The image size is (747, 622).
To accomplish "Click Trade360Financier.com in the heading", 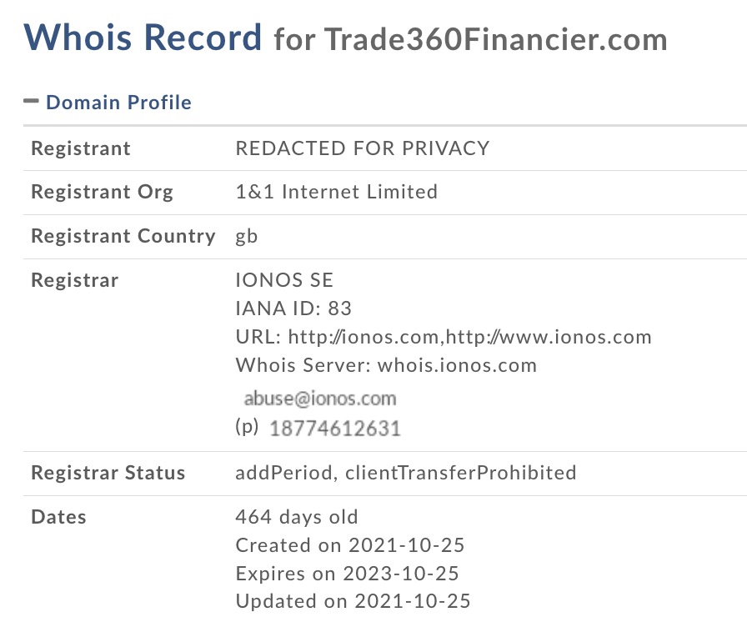I will point(495,39).
